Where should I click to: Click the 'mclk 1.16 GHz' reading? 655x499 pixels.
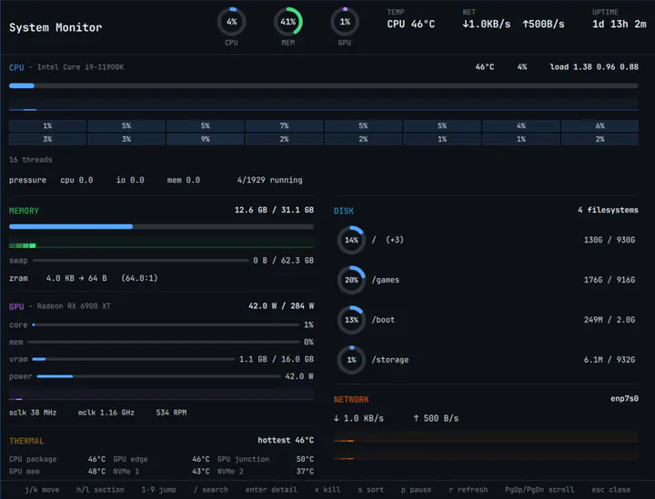pos(106,413)
